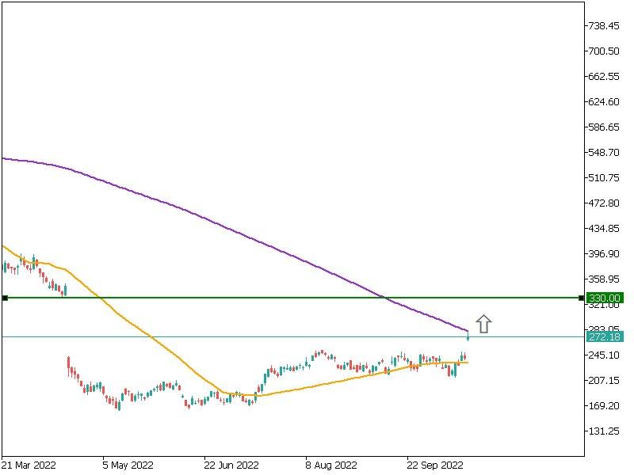Click the green 330.00 price label

pyautogui.click(x=604, y=298)
